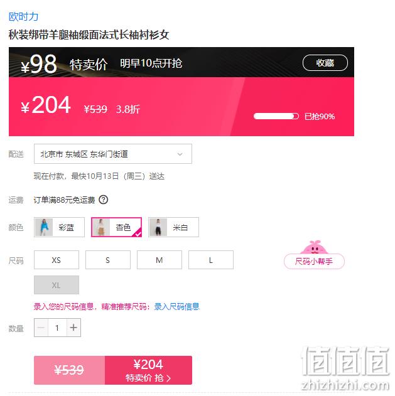Click the shipping fee help question-mark icon
Viewport: 395px width, 396px height.
(104, 200)
